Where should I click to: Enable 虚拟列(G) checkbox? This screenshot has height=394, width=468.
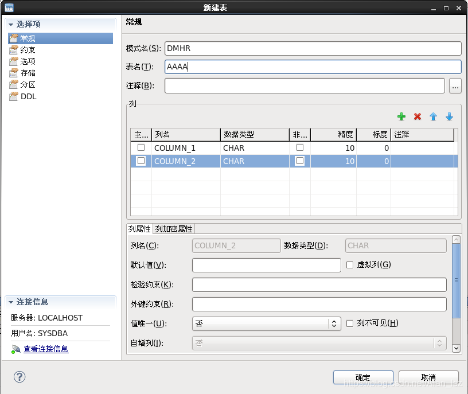click(x=350, y=265)
